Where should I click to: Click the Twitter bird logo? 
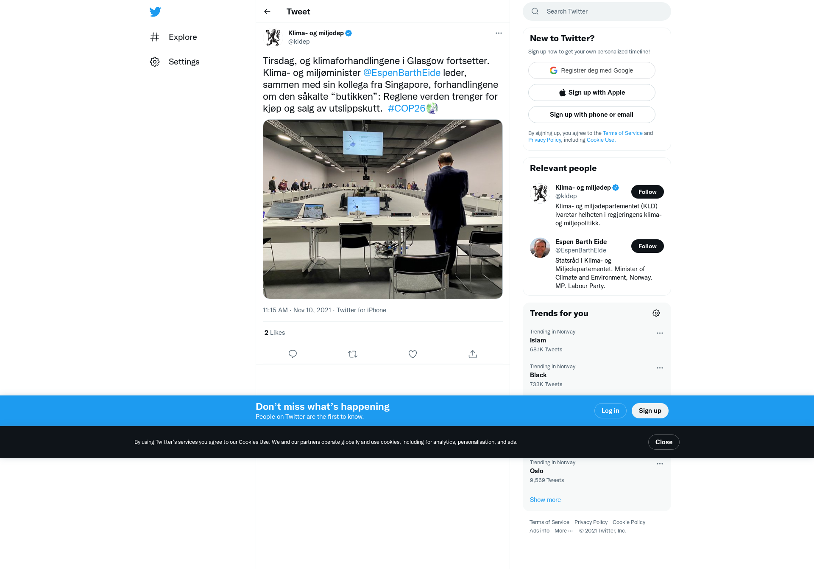point(155,12)
